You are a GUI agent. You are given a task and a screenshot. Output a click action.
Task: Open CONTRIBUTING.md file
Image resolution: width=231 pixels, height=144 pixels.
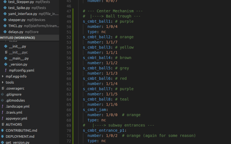click(x=21, y=131)
